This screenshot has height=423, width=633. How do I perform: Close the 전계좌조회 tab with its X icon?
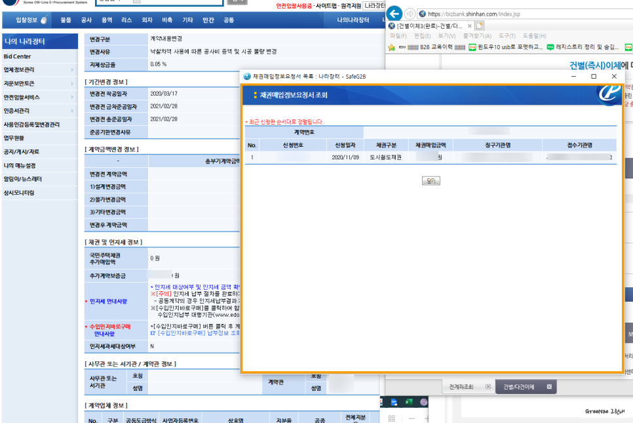488,387
